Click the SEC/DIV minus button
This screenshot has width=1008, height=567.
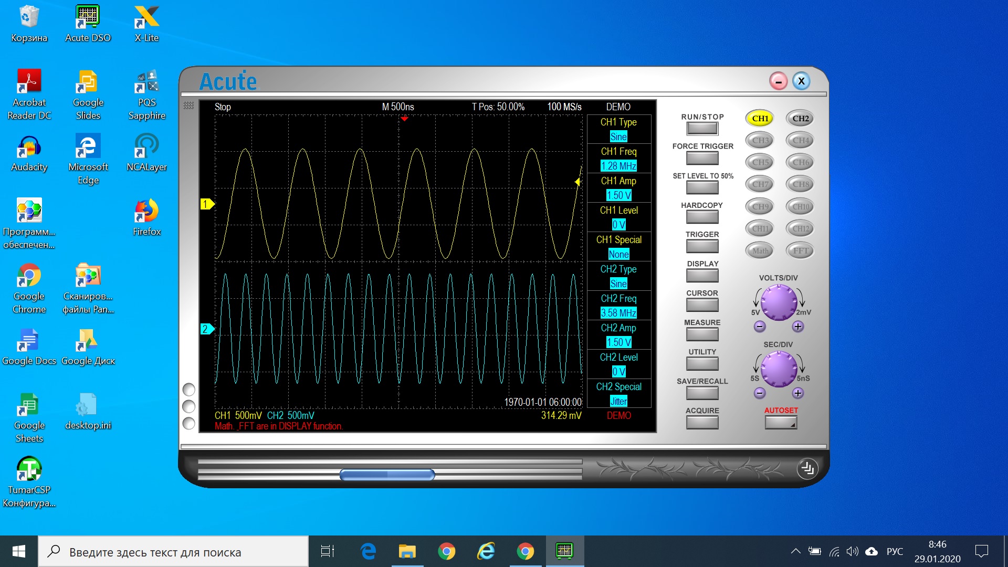click(x=759, y=393)
